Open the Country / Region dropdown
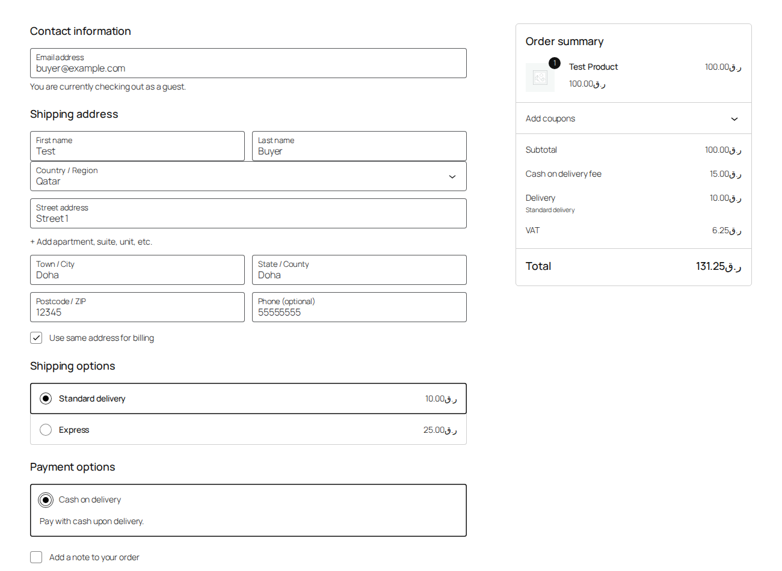The width and height of the screenshot is (782, 571). [248, 176]
